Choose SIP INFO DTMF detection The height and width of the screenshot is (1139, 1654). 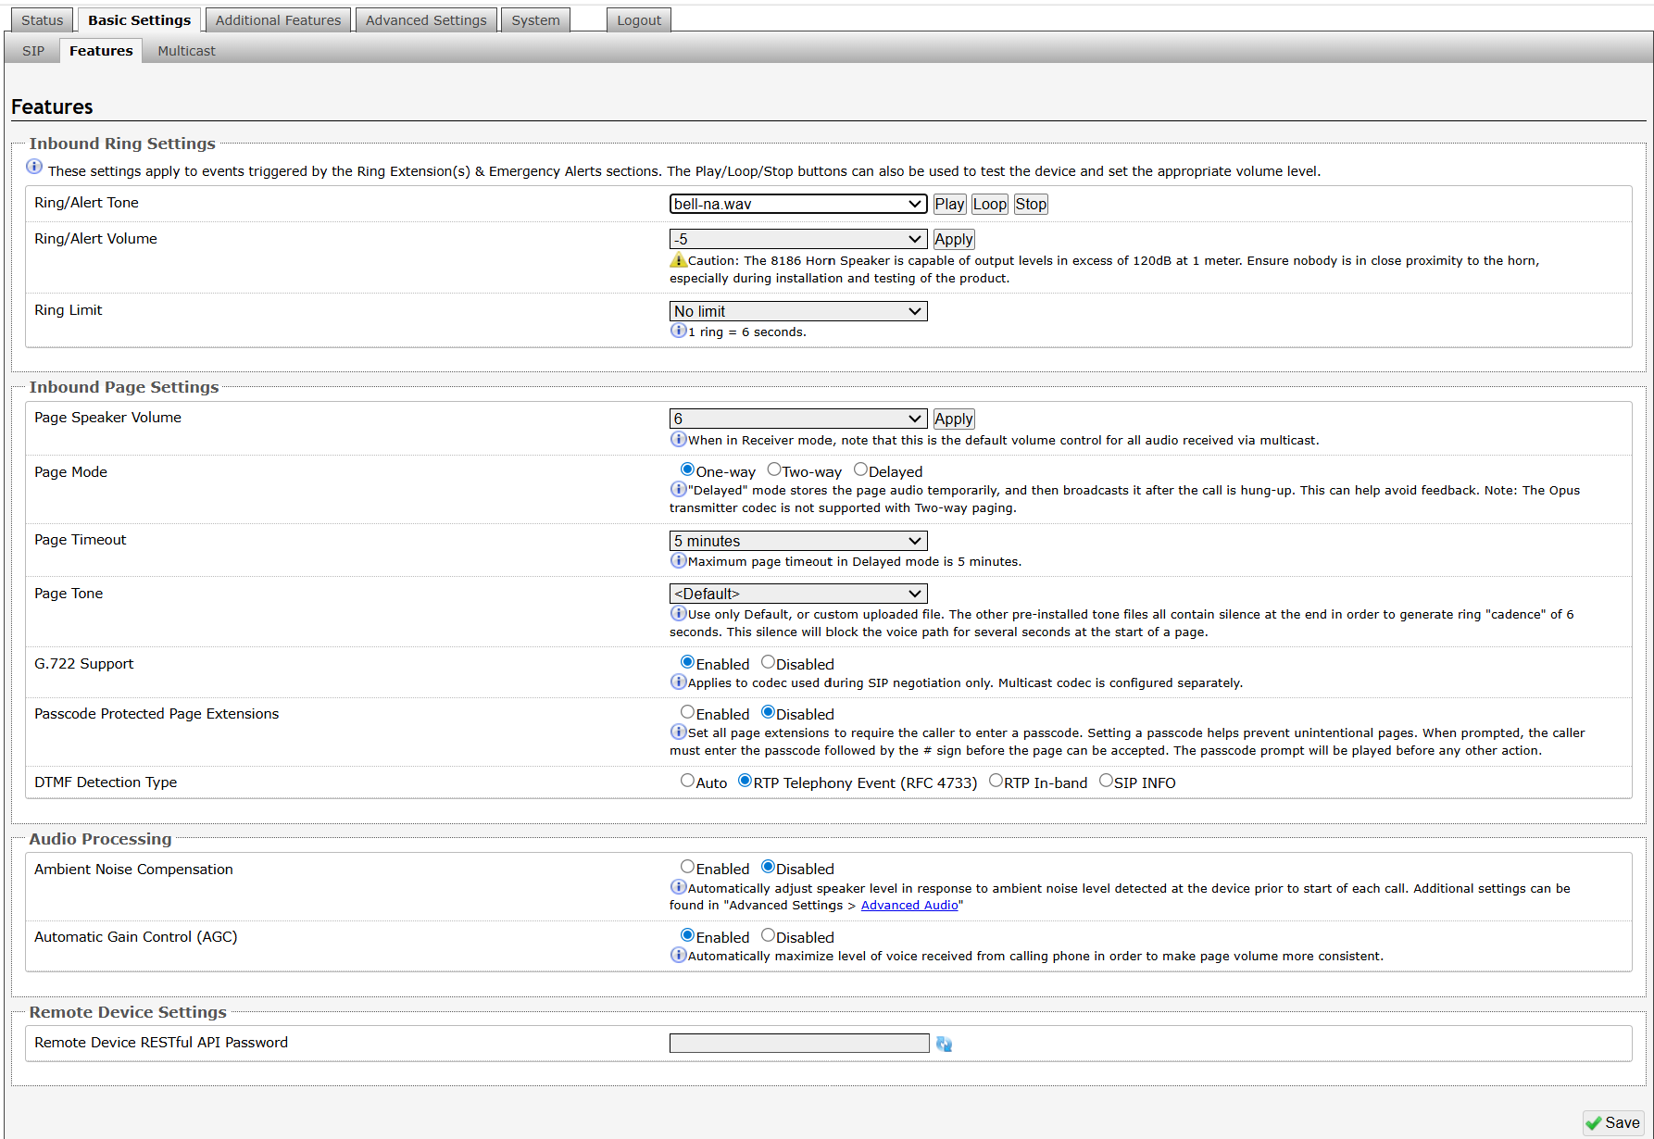tap(1106, 781)
